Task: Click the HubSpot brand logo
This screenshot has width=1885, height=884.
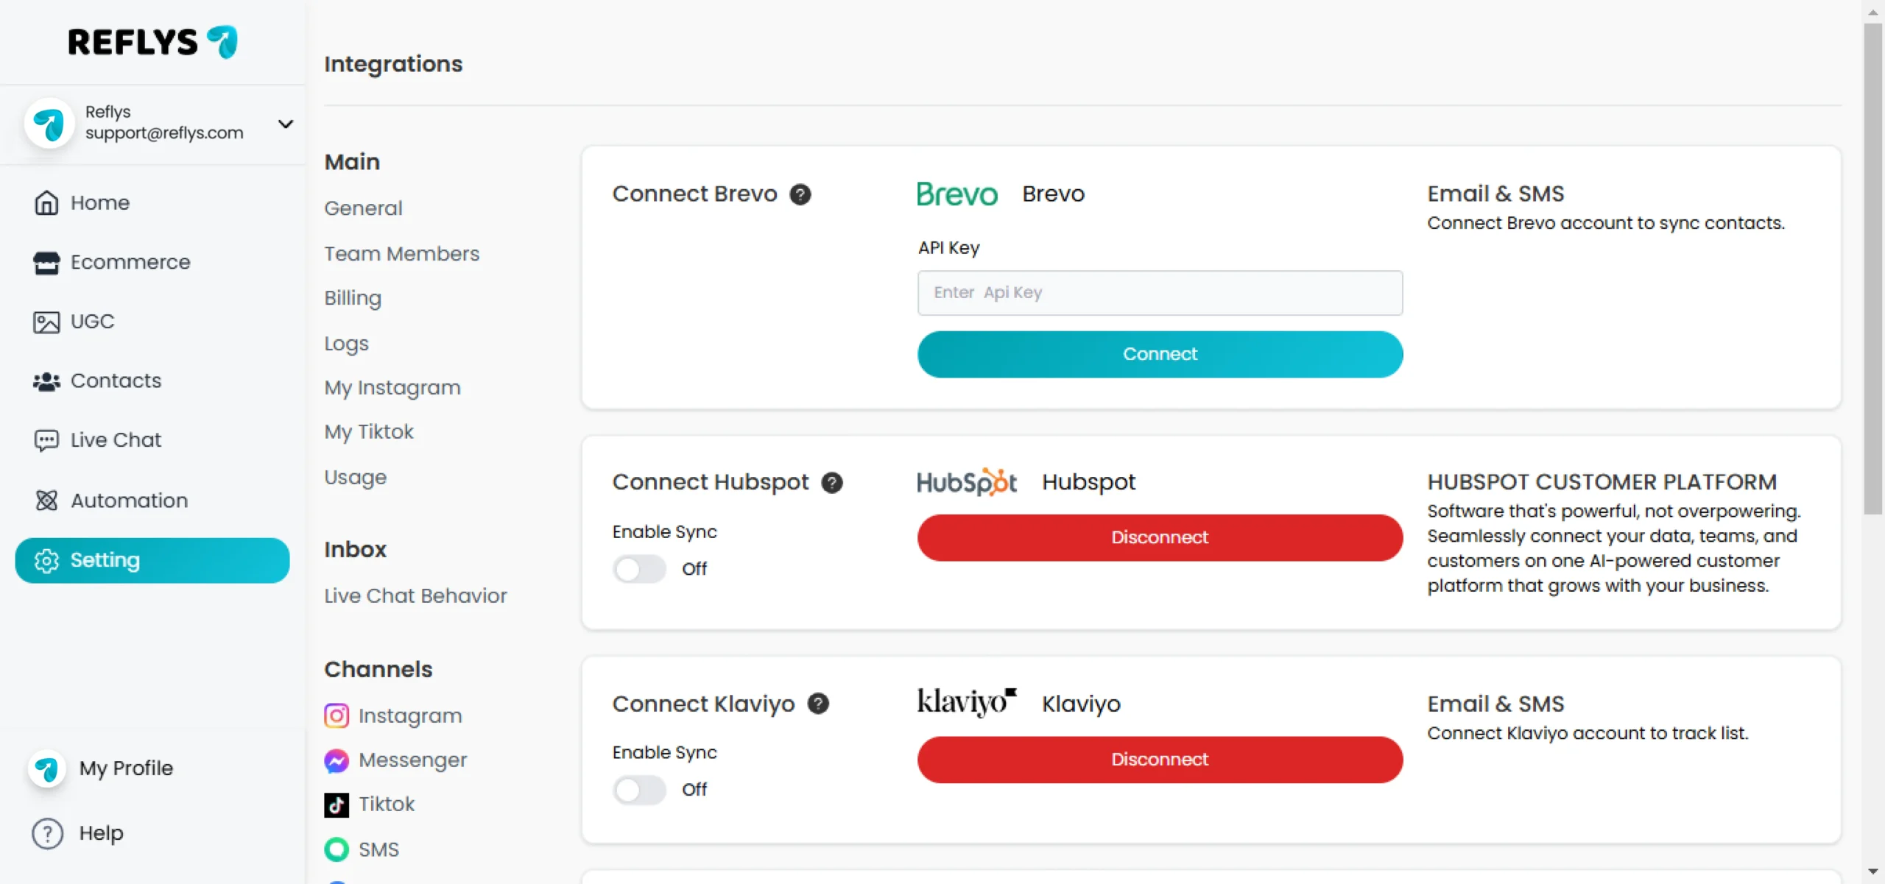Action: 966,482
